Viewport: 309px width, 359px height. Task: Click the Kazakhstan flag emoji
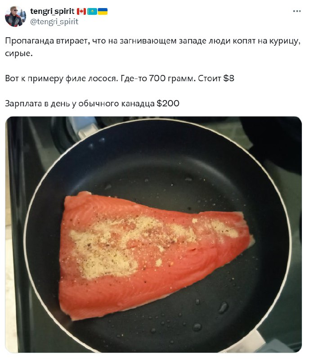(x=92, y=11)
